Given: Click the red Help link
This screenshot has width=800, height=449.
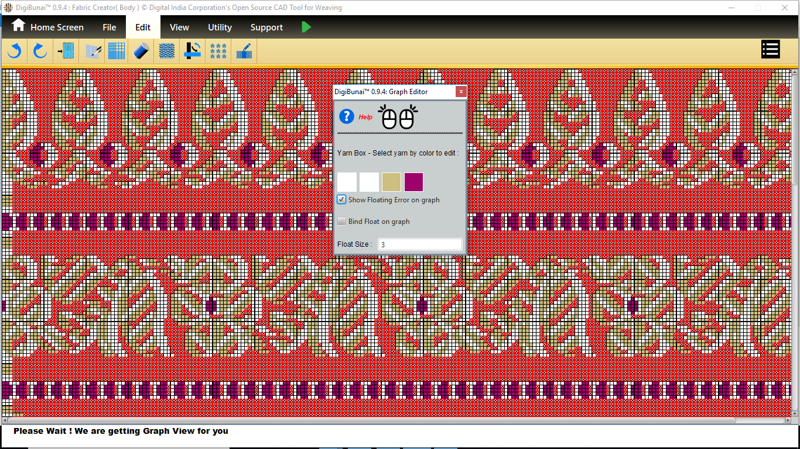Looking at the screenshot, I should [365, 117].
